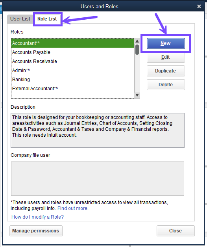Create a role with the New button
Screen dimensions: 207x247
point(166,43)
